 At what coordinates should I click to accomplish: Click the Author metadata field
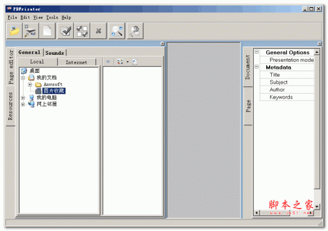coord(287,90)
